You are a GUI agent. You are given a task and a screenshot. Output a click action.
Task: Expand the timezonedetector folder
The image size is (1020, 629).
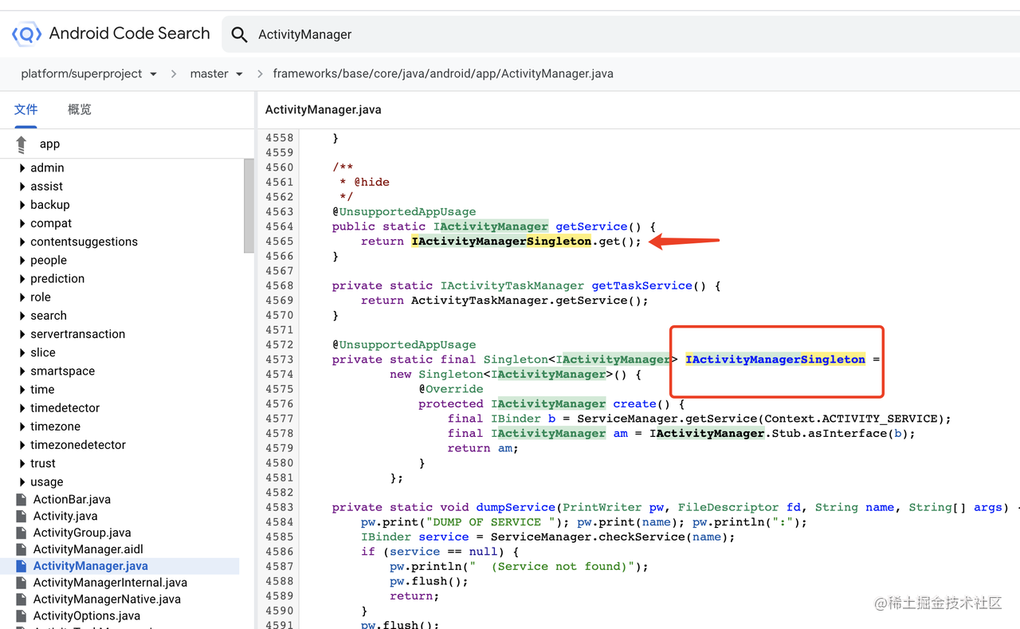(22, 445)
